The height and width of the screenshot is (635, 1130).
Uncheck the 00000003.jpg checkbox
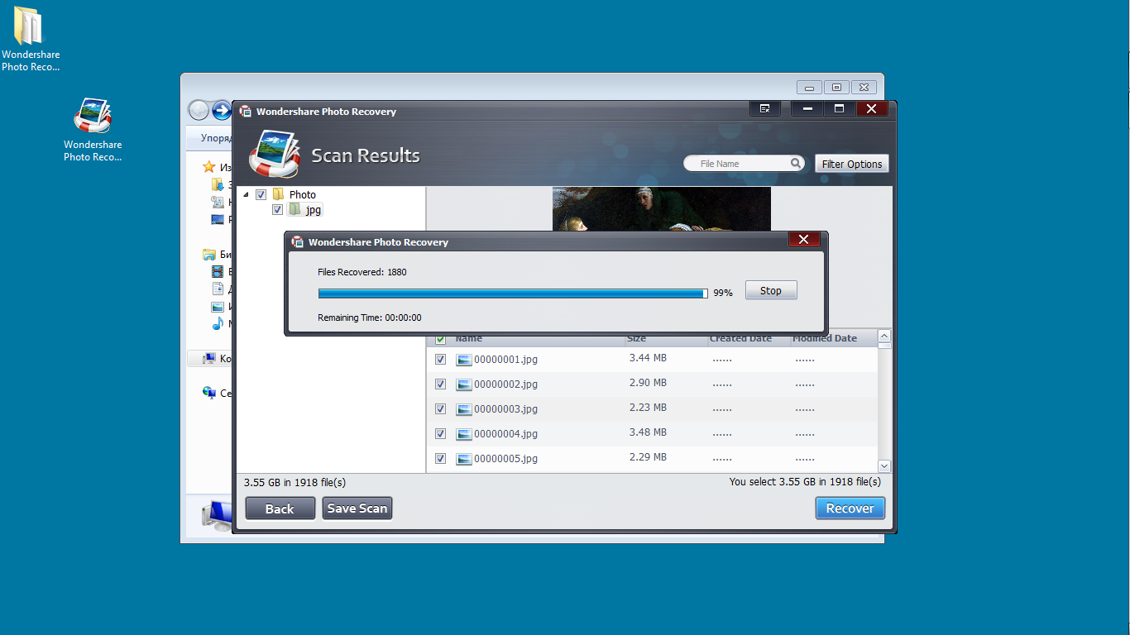[440, 409]
